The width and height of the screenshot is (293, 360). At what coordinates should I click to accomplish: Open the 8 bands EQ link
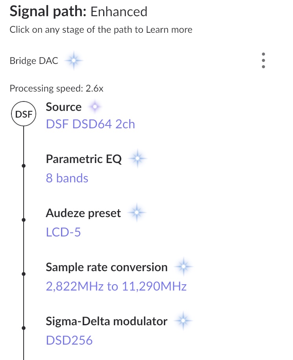tap(67, 178)
